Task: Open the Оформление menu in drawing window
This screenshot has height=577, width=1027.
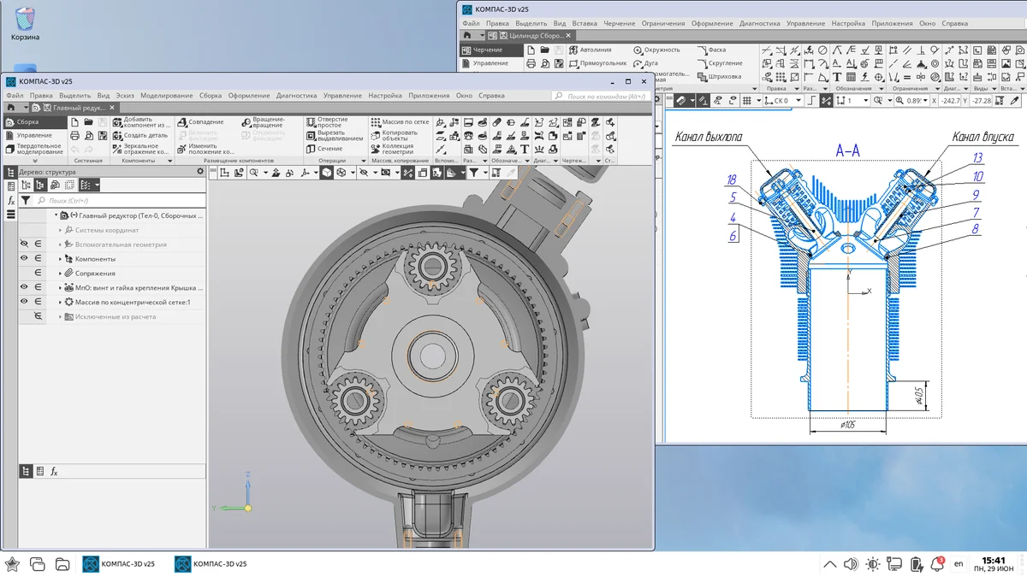Action: tap(712, 24)
